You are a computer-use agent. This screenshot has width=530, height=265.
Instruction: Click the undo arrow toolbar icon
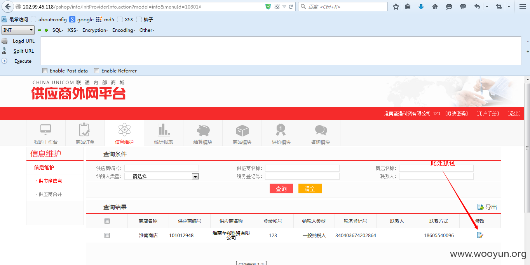point(477,7)
